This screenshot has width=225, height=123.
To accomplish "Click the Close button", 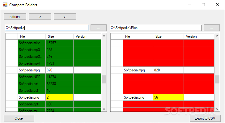I will click(x=19, y=118).
